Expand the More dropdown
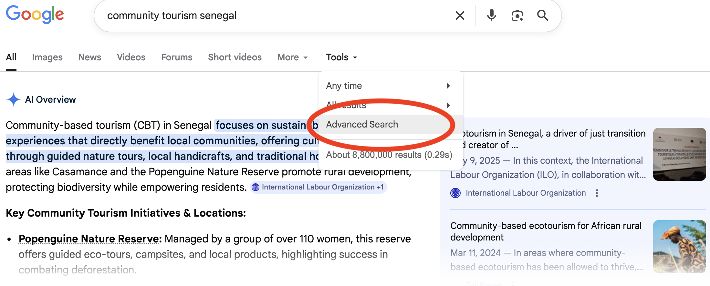The width and height of the screenshot is (710, 286). [x=293, y=57]
